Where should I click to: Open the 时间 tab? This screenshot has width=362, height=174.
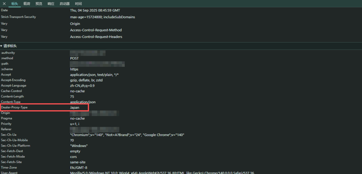point(78,4)
